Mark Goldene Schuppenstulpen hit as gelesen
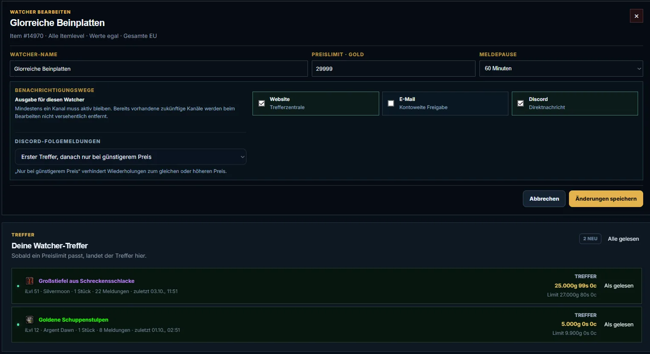 pyautogui.click(x=618, y=325)
